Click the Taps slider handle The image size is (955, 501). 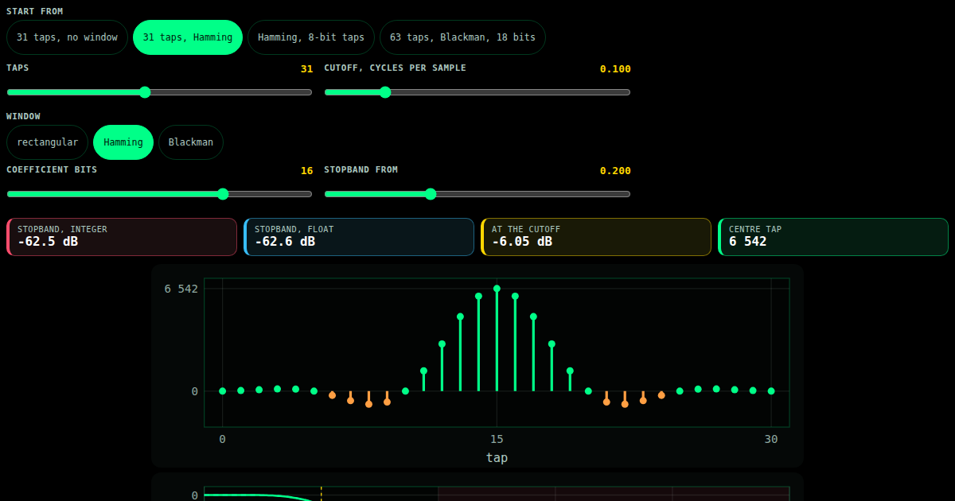(x=145, y=92)
